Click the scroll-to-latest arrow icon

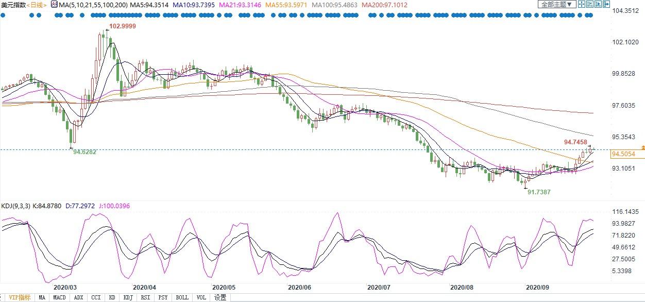598,4
